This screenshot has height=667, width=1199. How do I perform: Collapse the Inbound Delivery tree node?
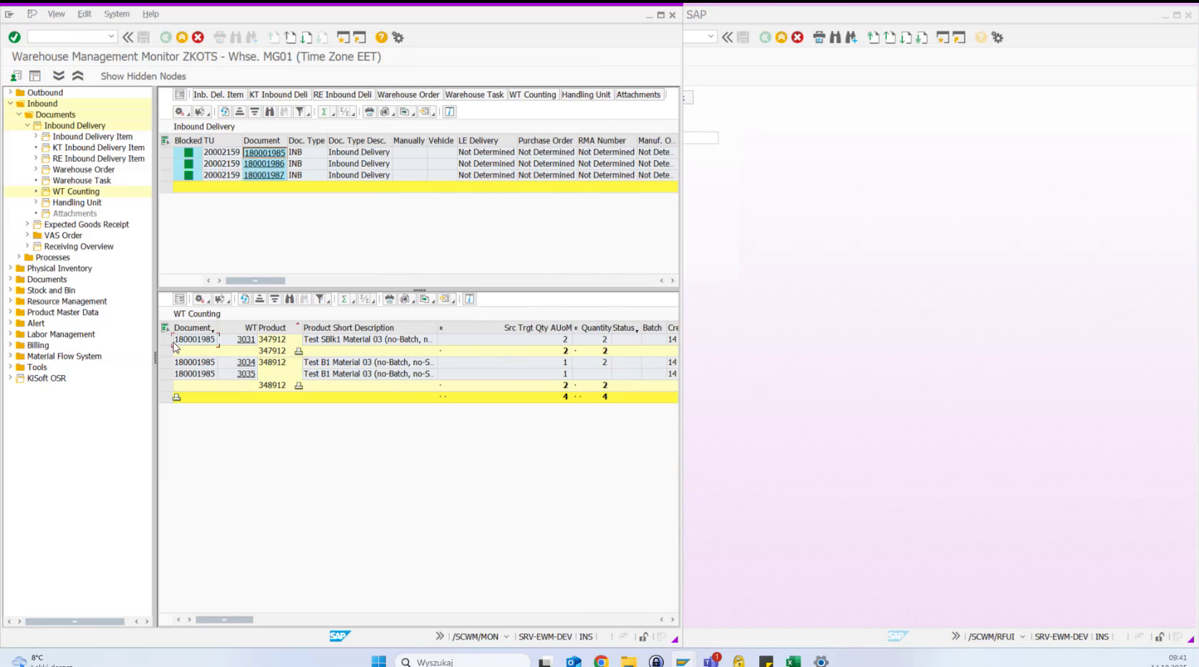coord(27,125)
